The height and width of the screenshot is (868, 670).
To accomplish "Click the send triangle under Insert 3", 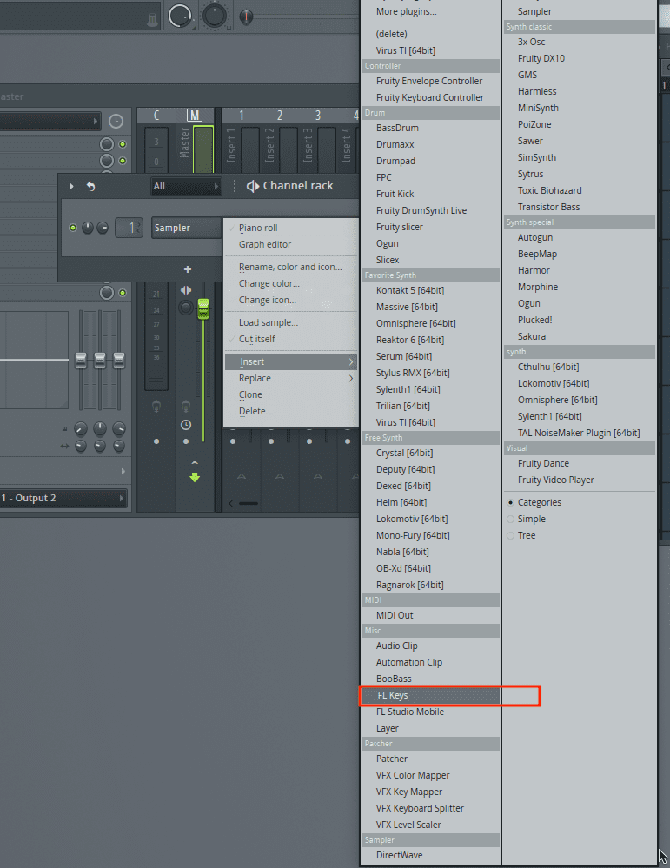I will 318,476.
